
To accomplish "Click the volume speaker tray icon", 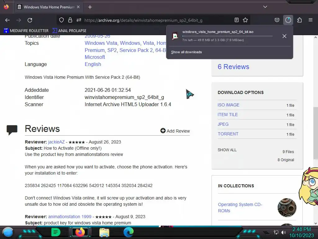I will point(284,232).
